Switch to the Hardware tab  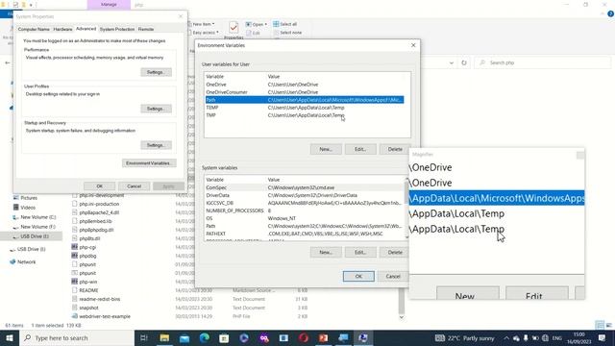62,29
